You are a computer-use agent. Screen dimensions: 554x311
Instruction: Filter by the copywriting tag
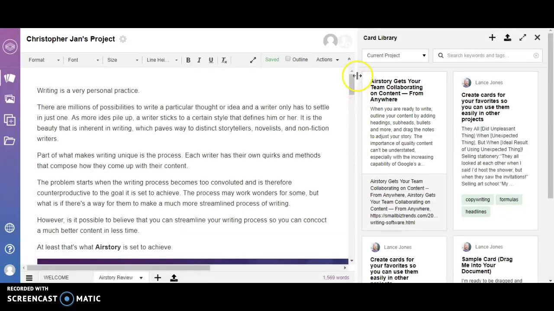[x=478, y=200]
